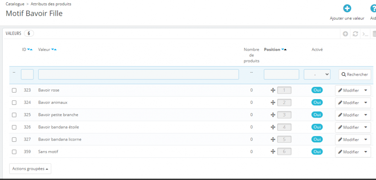Tick checkbox for Bavoir petite branche

coord(14,115)
